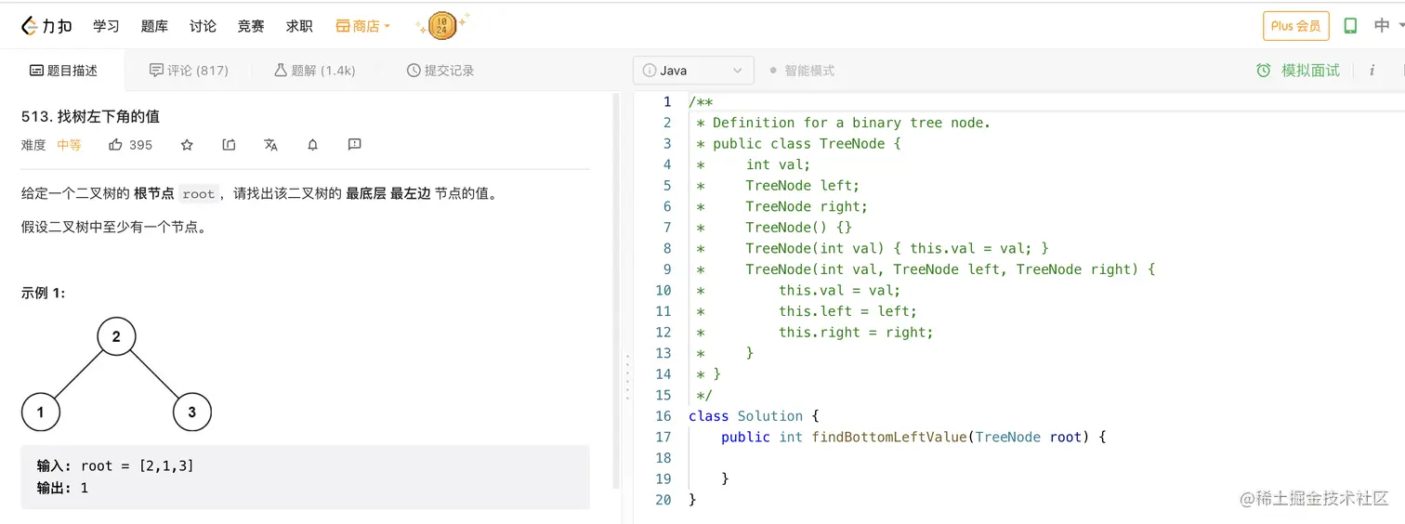Click tree node 3 in example image
1405x524 pixels.
tap(191, 412)
